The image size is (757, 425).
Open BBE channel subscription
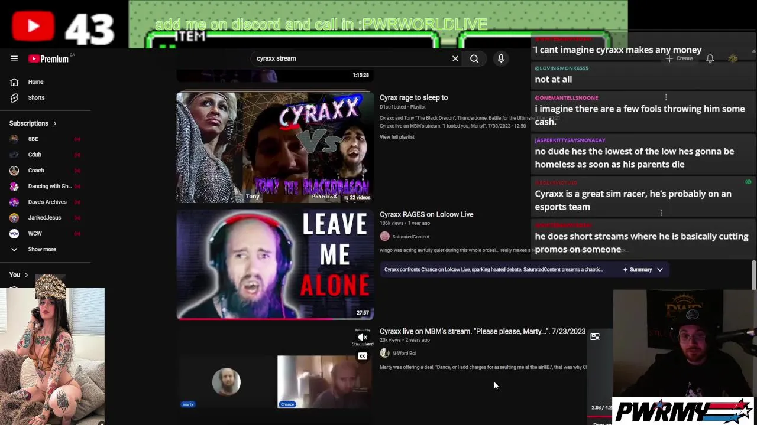33,139
